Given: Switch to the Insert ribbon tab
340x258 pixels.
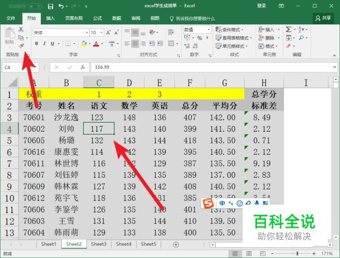Looking at the screenshot, I should click(50, 18).
